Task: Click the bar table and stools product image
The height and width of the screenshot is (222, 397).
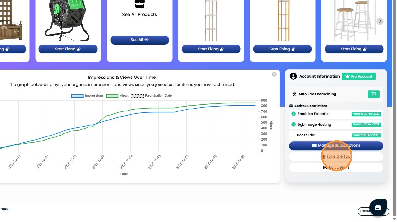Action: pos(354,21)
